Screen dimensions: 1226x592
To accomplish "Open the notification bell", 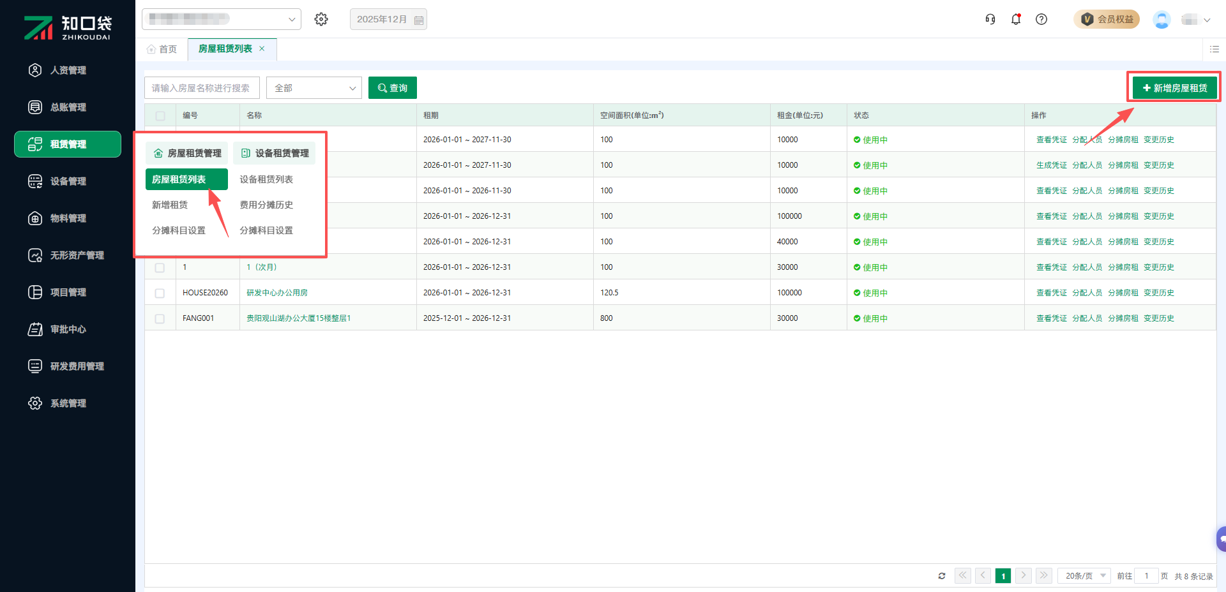I will tap(1016, 19).
